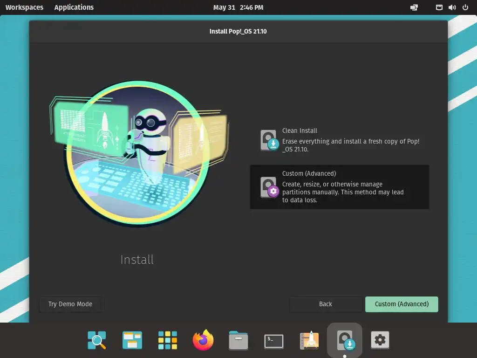Launch the Terminal from the dock
Viewport: 477px width, 358px height.
(274, 341)
